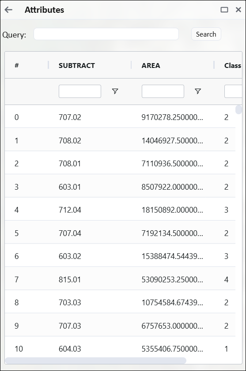This screenshot has width=246, height=371.
Task: Focus the Class filter text box
Action: pyautogui.click(x=233, y=91)
